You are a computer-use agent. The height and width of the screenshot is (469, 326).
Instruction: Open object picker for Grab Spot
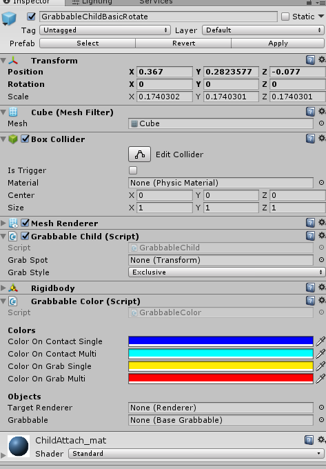[x=321, y=260]
